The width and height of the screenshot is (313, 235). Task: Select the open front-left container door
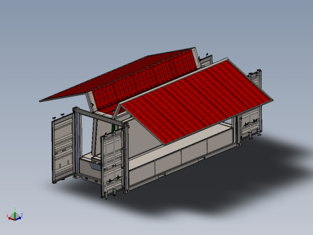(x=63, y=148)
